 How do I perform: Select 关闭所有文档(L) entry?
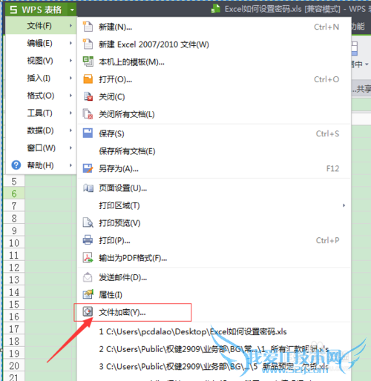(214, 114)
